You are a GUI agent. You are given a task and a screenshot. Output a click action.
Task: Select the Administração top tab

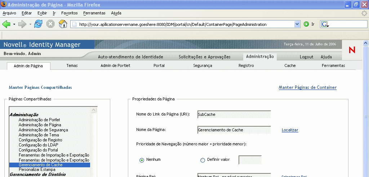260,56
